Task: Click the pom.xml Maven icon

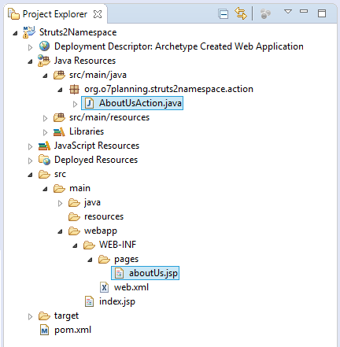Action: pos(45,330)
